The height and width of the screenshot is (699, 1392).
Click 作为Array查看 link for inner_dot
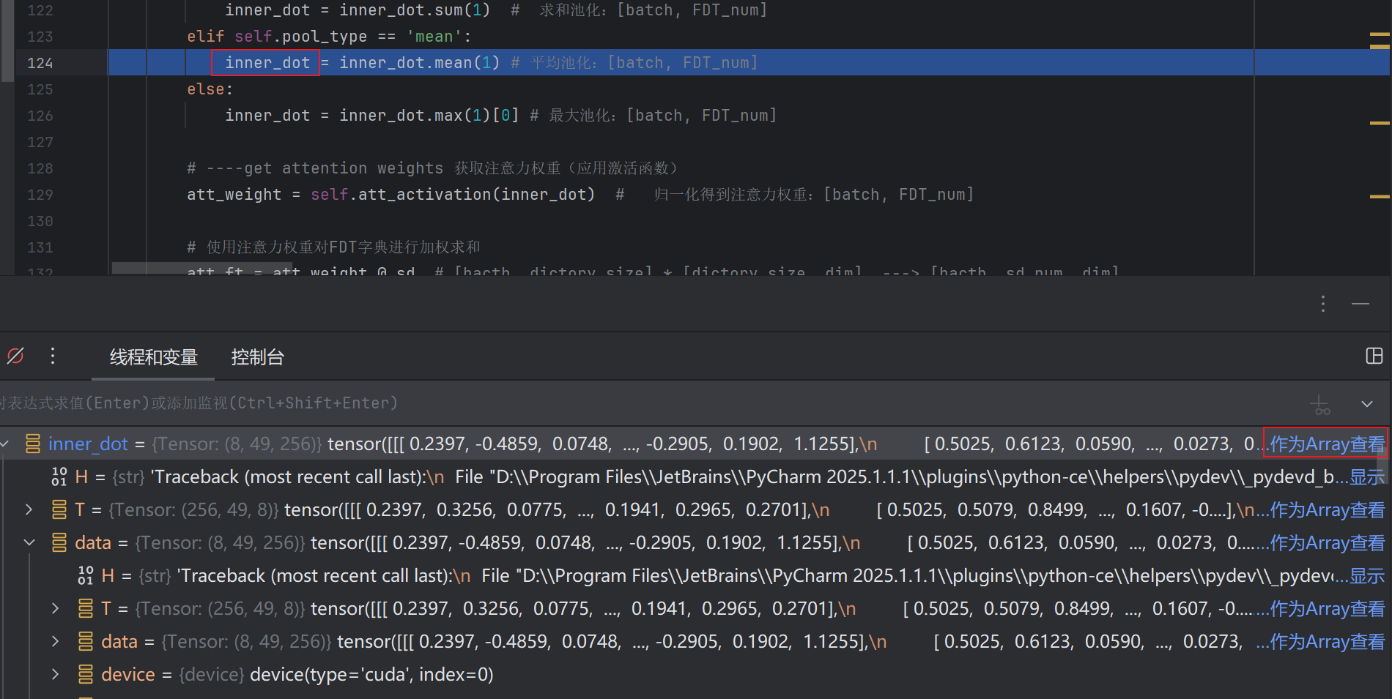pyautogui.click(x=1325, y=444)
